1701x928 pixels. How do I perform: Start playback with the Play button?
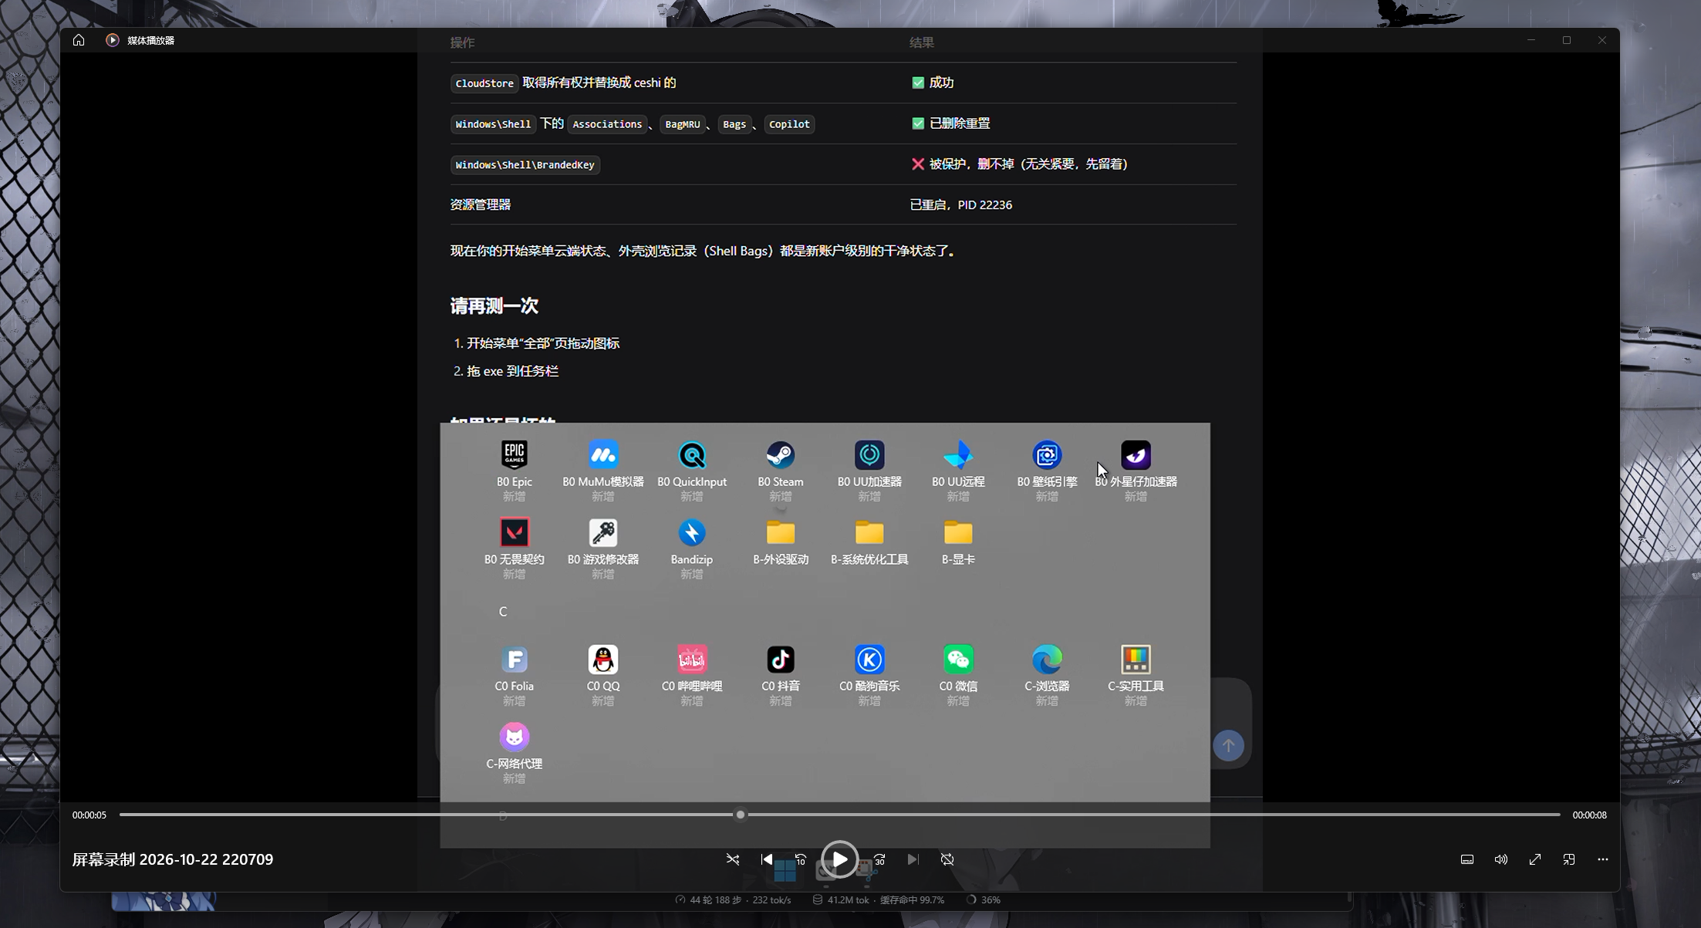(x=839, y=859)
